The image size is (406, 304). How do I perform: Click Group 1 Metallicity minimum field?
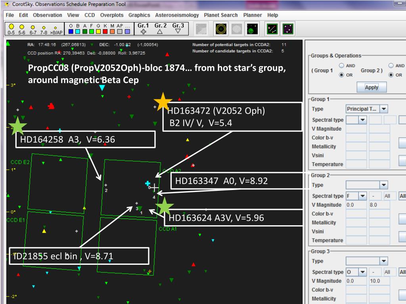pyautogui.click(x=356, y=146)
